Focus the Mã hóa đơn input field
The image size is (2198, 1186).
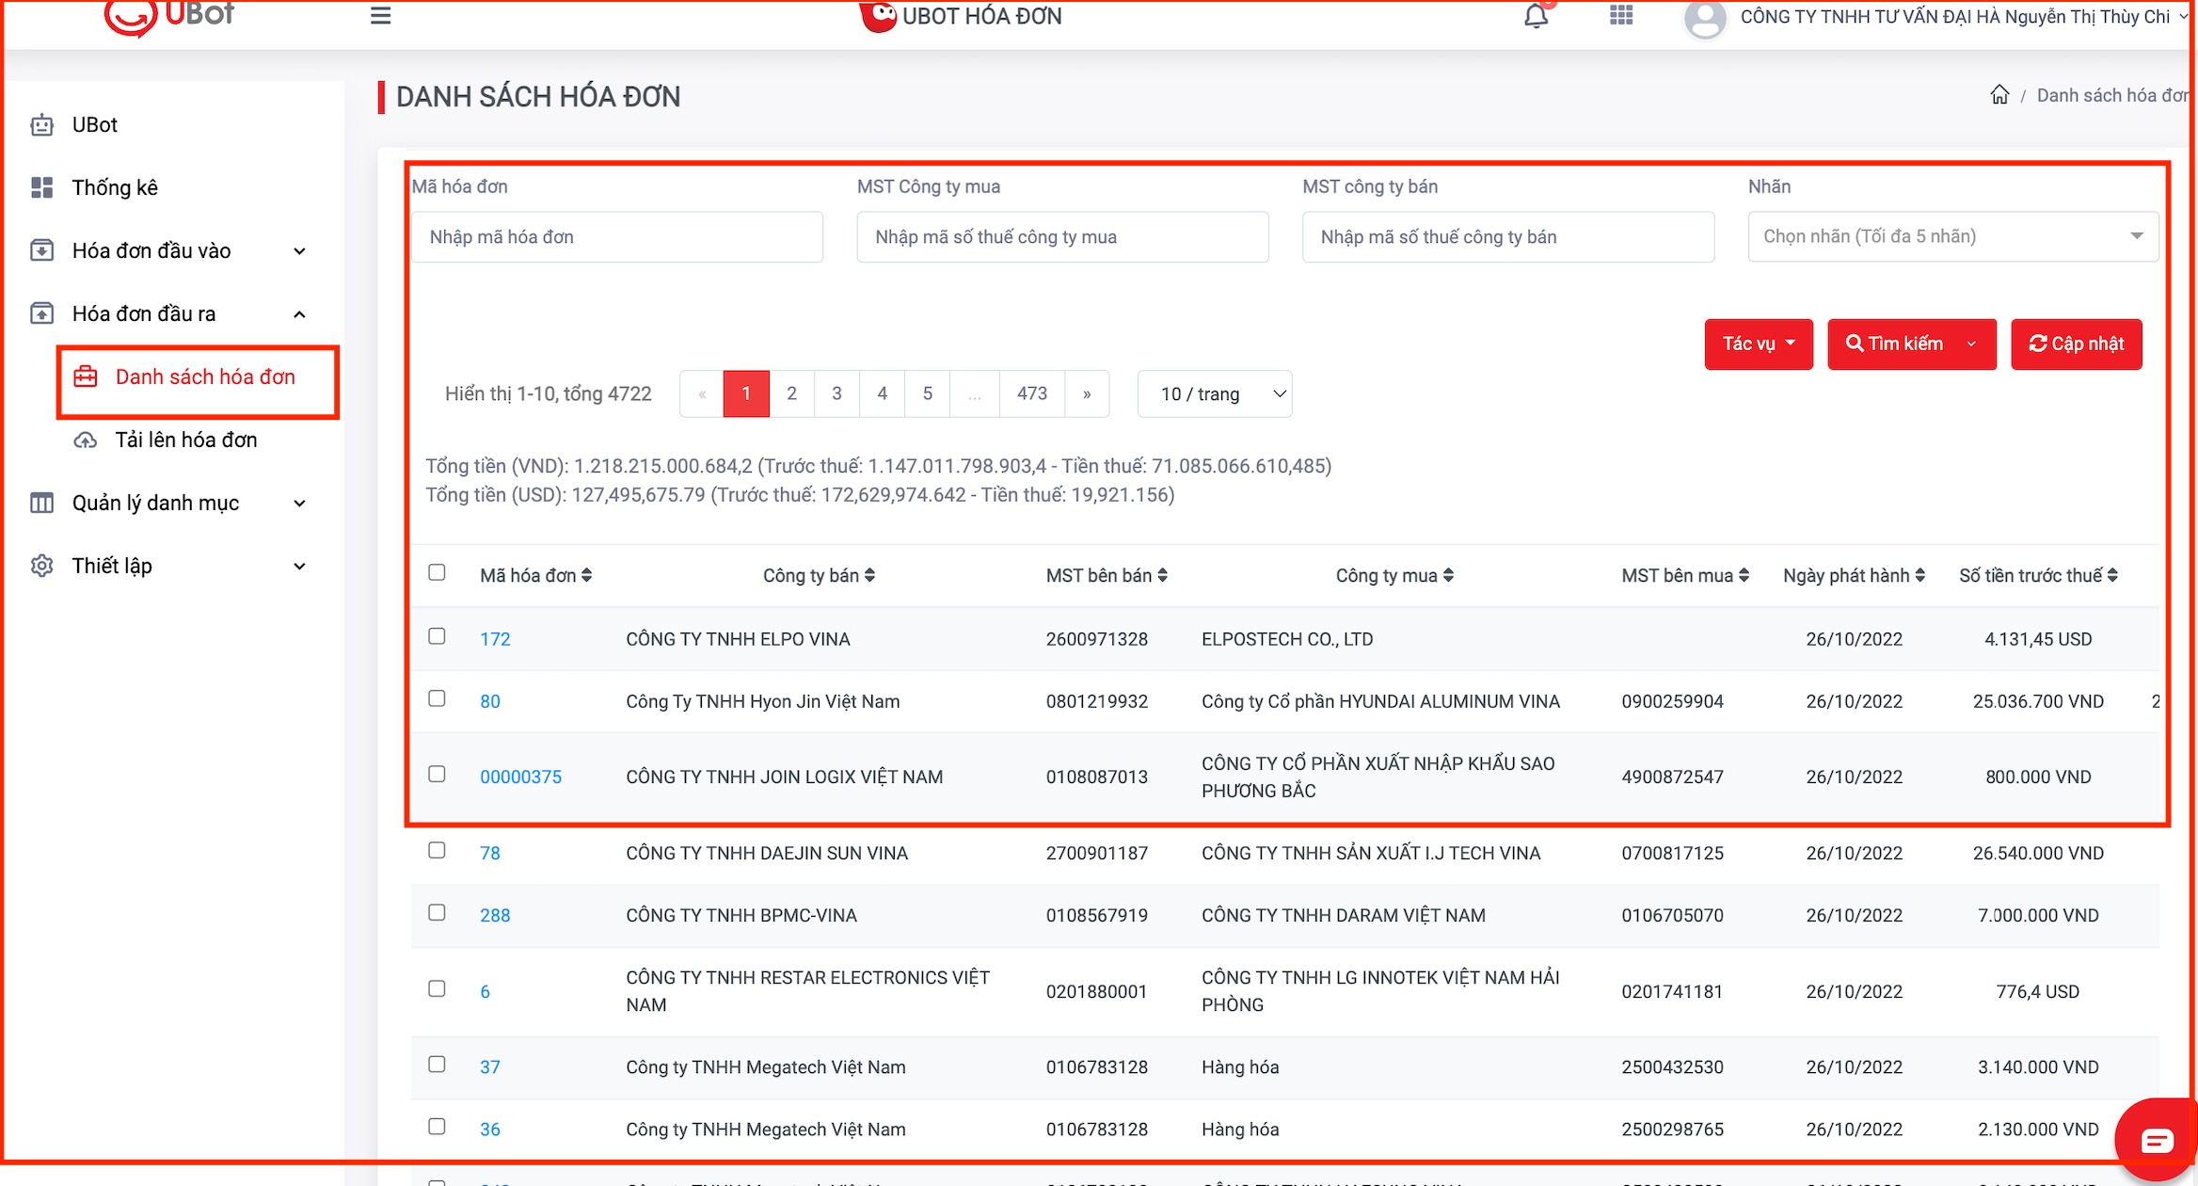coord(616,236)
